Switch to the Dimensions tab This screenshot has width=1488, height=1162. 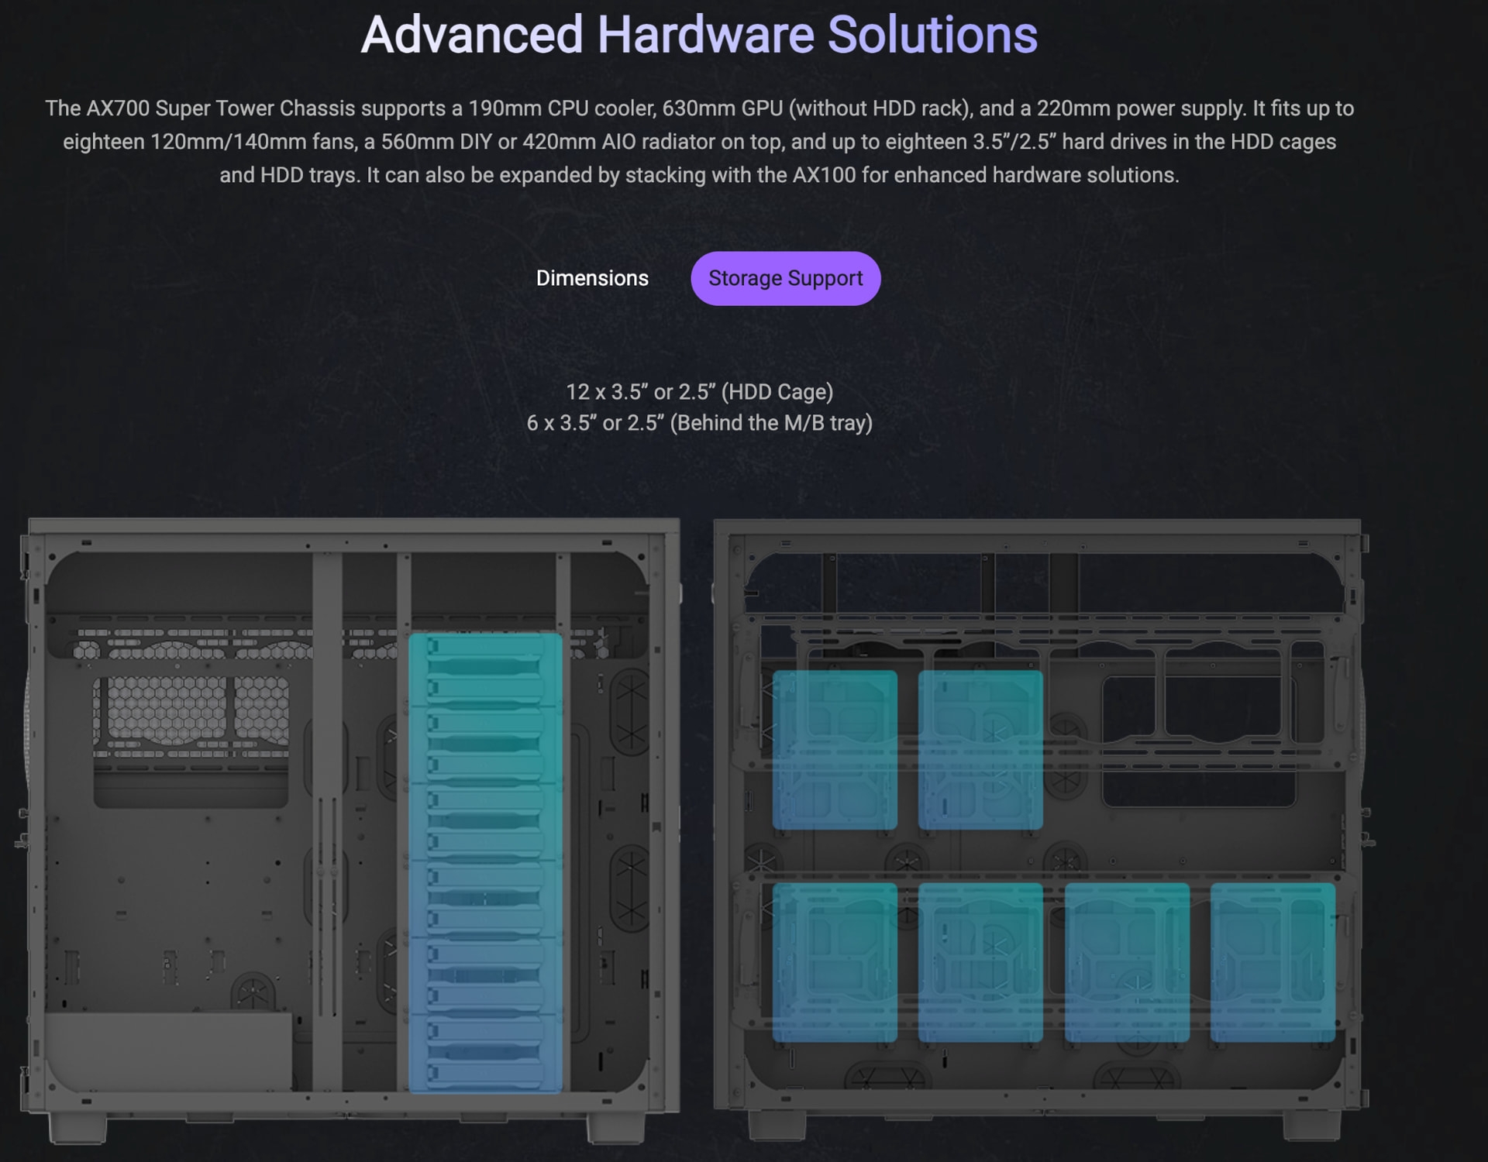pos(592,278)
